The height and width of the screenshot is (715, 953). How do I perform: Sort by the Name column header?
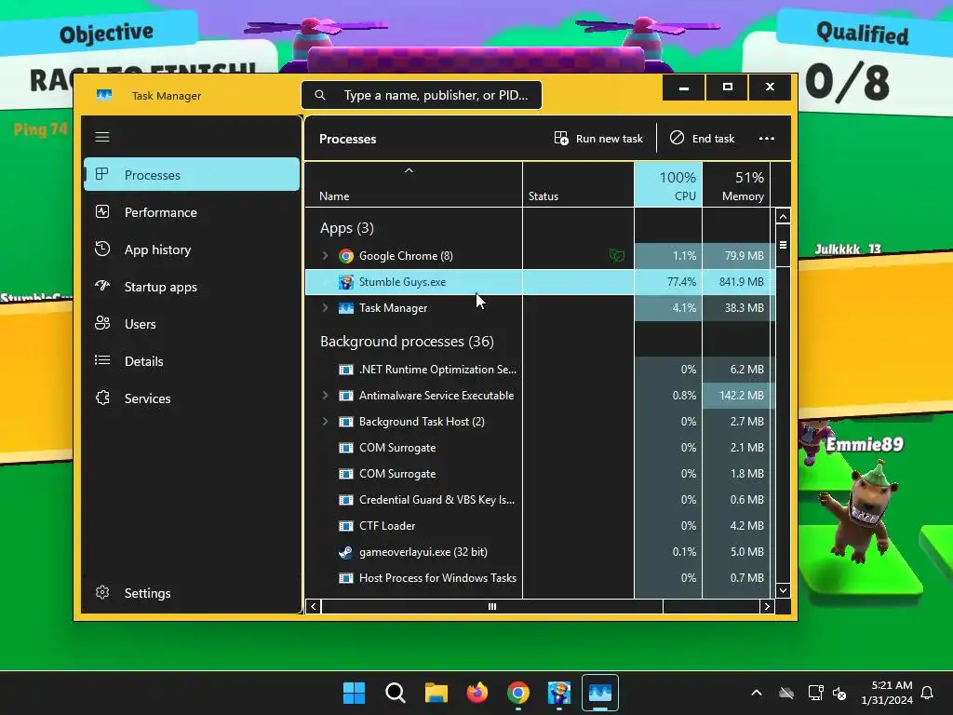tap(413, 185)
